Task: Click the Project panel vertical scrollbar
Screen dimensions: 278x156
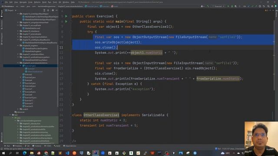Action: (58, 76)
